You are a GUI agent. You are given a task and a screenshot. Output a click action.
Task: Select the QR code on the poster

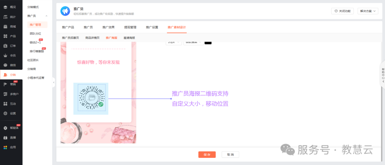coord(92,98)
